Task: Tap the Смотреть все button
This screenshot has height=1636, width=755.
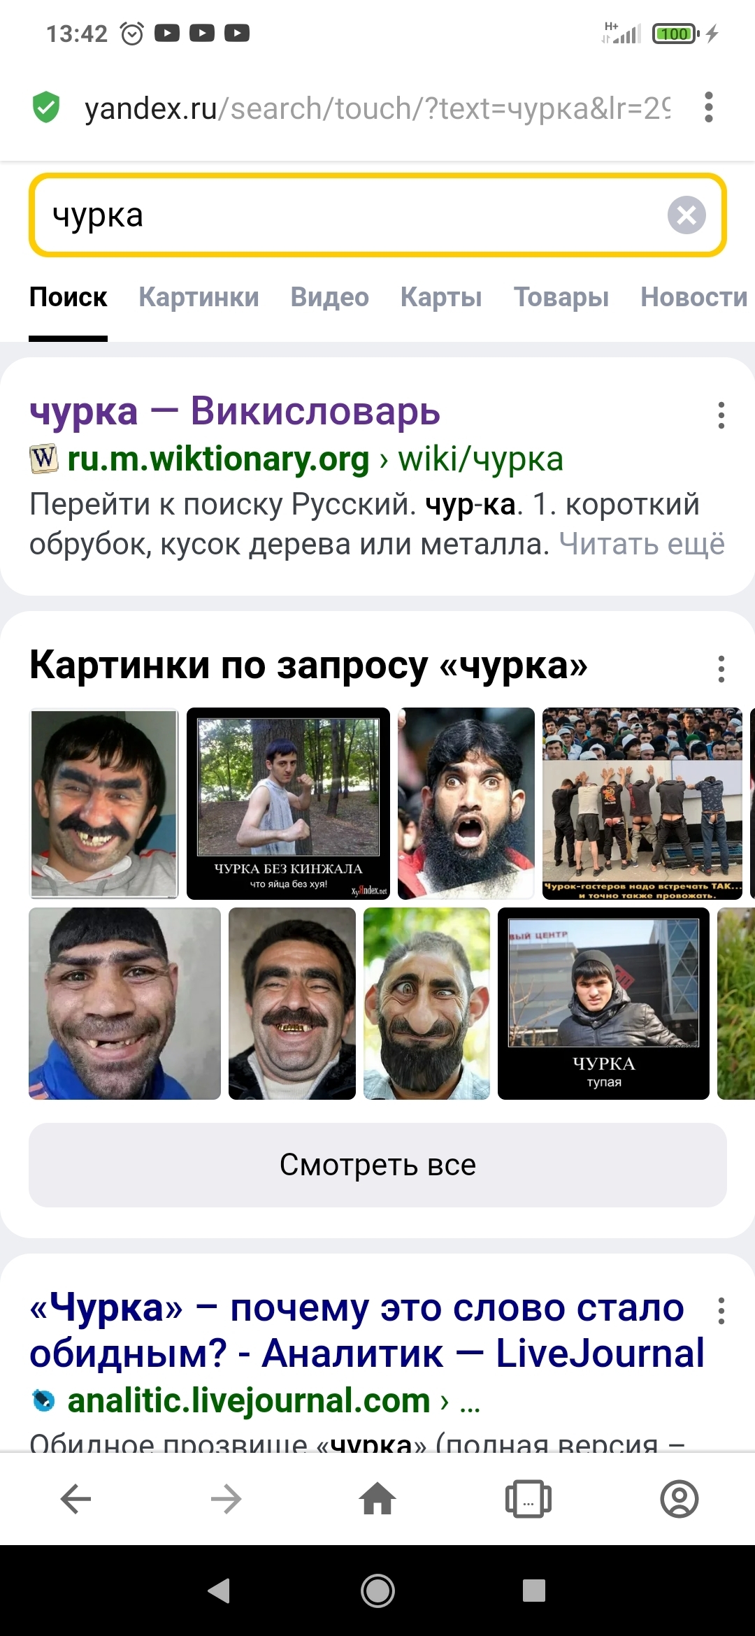Action: pyautogui.click(x=377, y=1165)
